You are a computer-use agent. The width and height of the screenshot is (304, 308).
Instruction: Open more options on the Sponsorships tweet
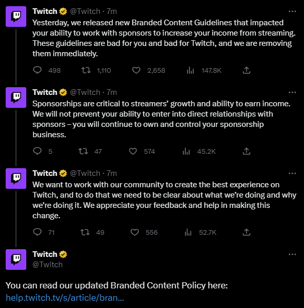[292, 92]
